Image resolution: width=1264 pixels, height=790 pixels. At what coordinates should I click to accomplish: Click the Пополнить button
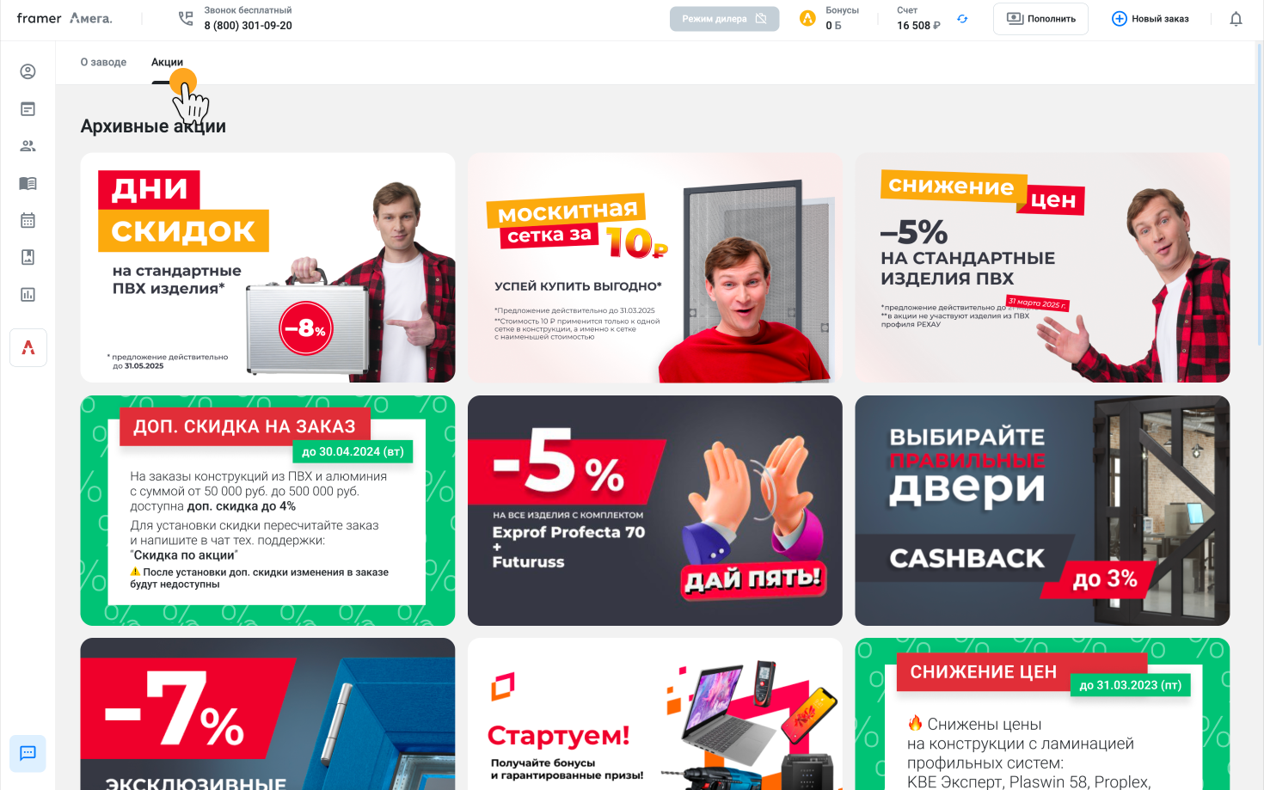point(1040,19)
